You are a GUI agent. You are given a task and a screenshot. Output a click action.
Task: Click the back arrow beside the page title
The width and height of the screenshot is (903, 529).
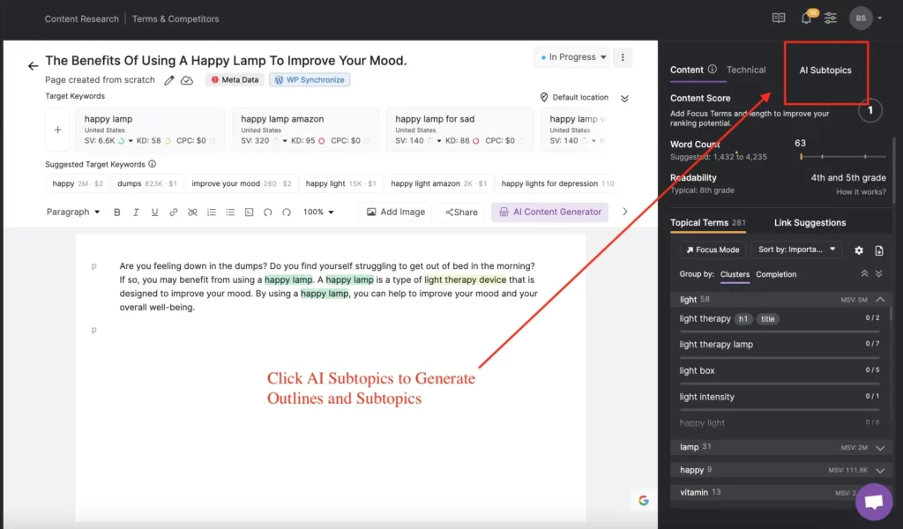(33, 66)
